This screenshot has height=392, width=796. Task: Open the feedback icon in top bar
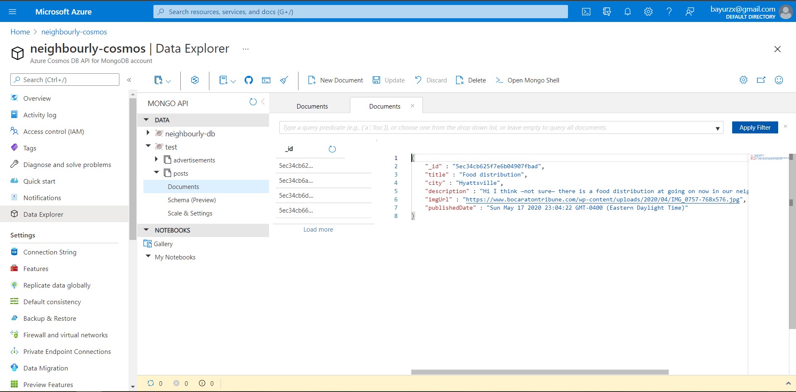690,12
